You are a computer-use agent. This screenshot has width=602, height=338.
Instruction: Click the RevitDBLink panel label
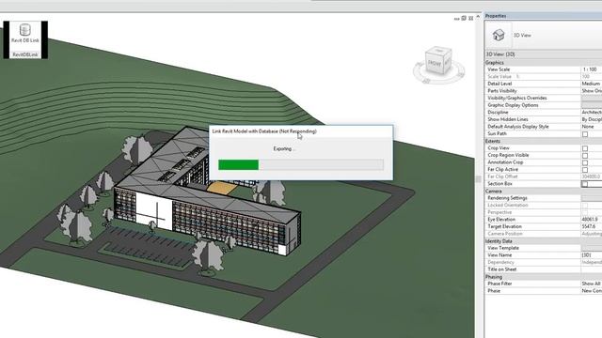[25, 54]
